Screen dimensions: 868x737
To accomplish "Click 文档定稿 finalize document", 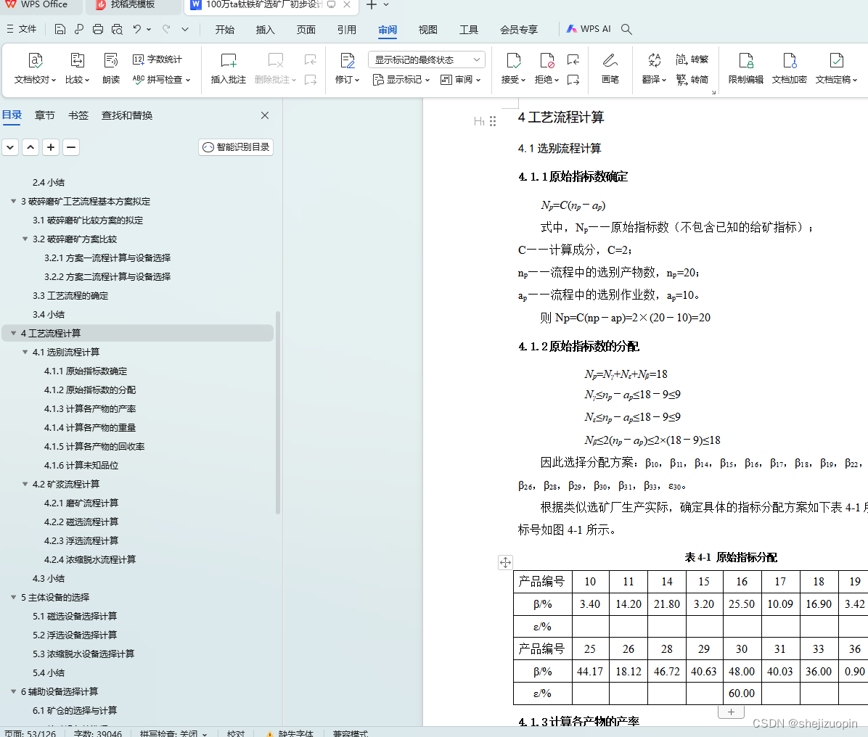I will coord(836,69).
